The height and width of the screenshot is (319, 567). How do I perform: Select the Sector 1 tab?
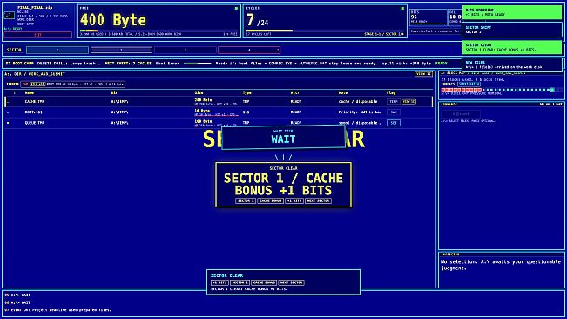57,50
